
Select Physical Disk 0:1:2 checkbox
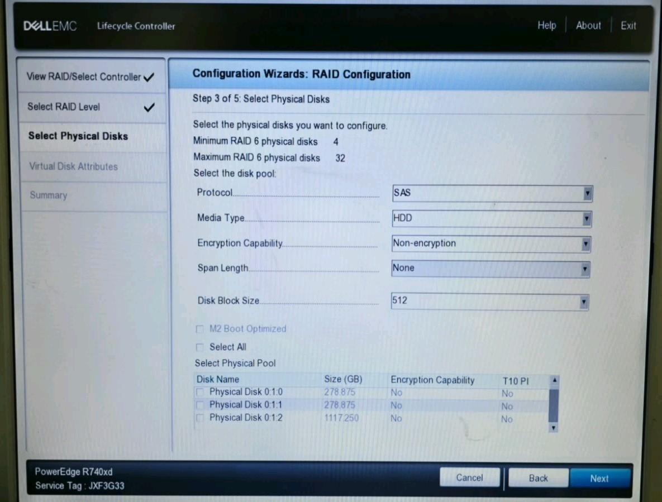[x=200, y=418]
